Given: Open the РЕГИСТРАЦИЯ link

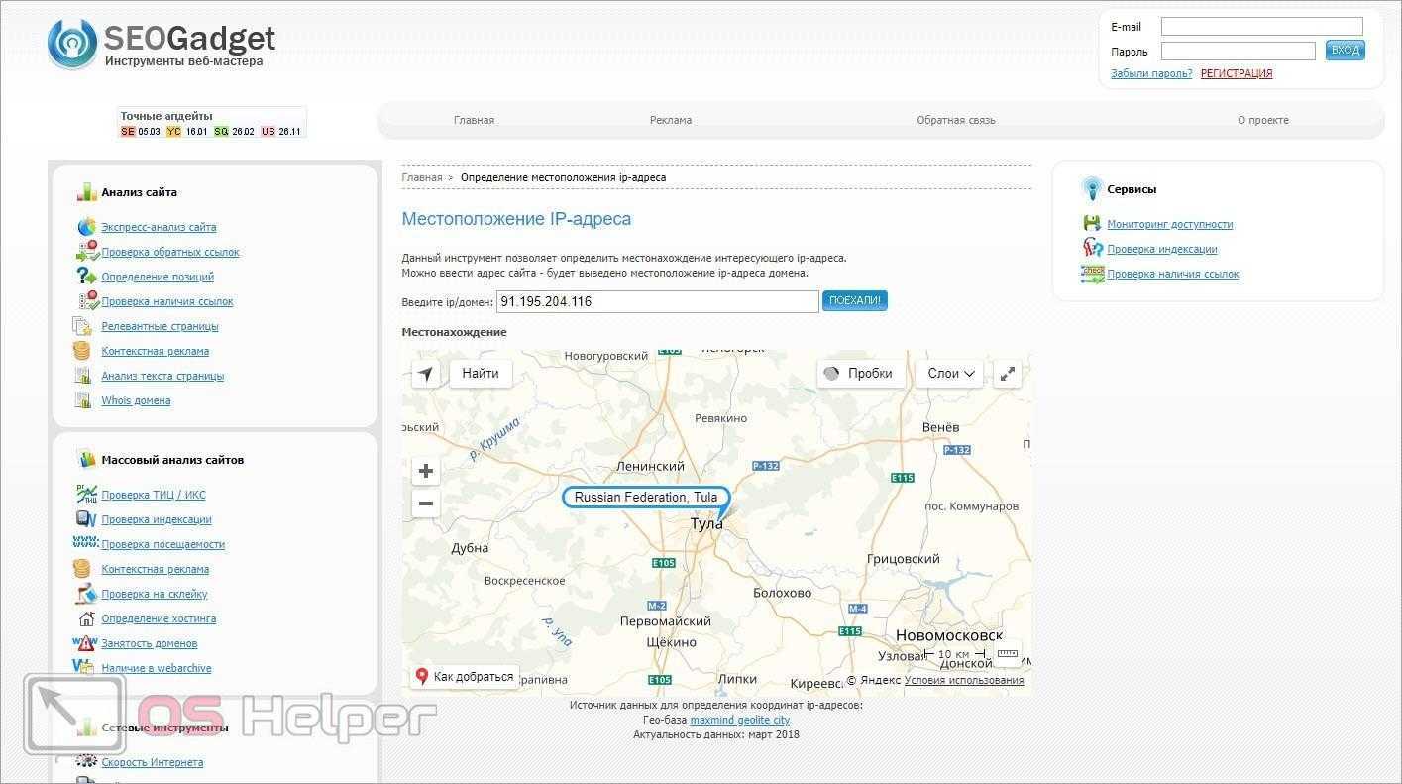Looking at the screenshot, I should click(x=1237, y=73).
